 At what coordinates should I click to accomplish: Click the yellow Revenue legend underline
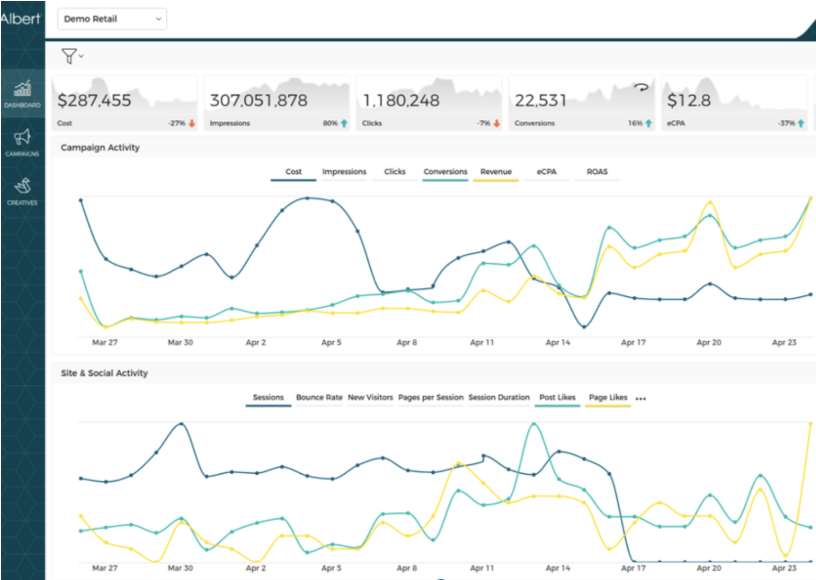tap(495, 180)
